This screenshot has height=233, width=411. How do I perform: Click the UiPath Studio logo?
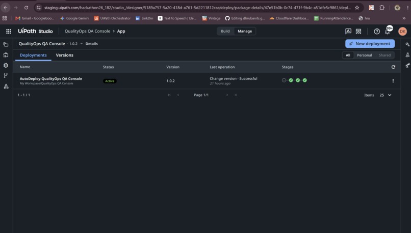[35, 31]
